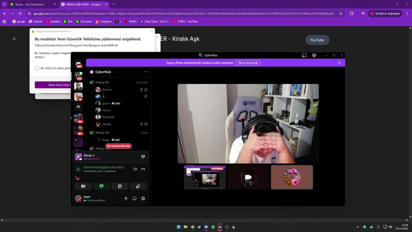Show hidden system tray icons

[x=357, y=227]
